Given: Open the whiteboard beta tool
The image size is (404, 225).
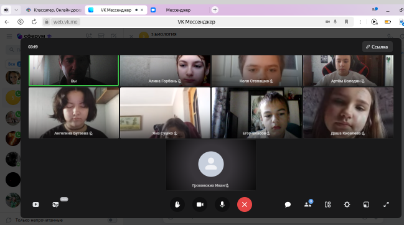Looking at the screenshot, I should click(55, 204).
